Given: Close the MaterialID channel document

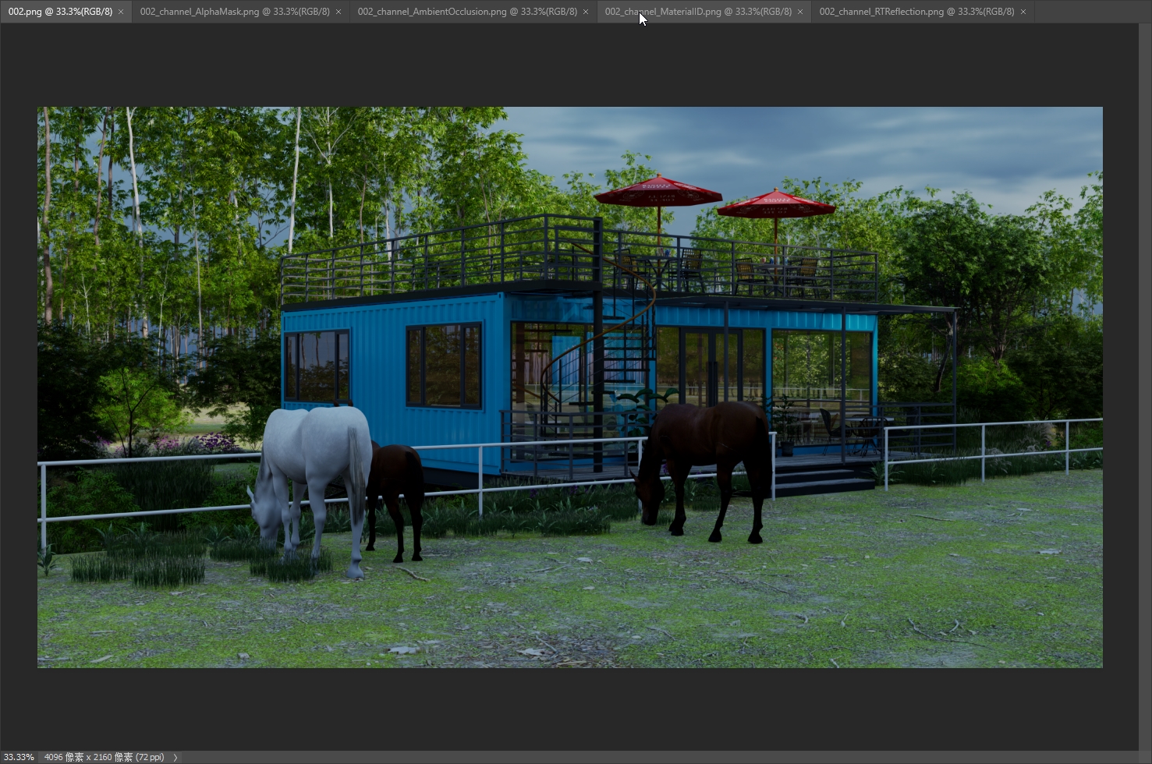Looking at the screenshot, I should point(800,12).
